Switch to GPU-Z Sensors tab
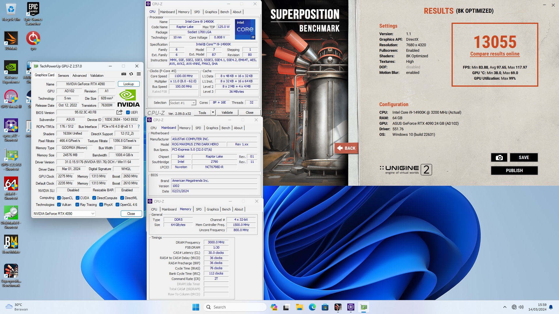This screenshot has height=314, width=559. click(63, 76)
